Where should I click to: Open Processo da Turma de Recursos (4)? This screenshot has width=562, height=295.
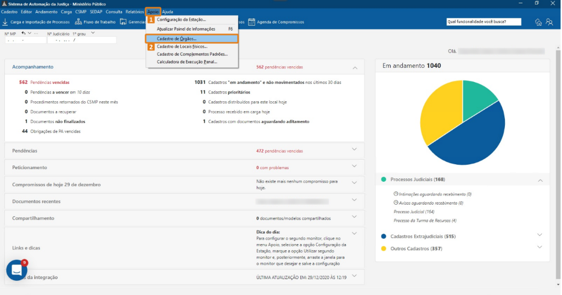pyautogui.click(x=425, y=221)
